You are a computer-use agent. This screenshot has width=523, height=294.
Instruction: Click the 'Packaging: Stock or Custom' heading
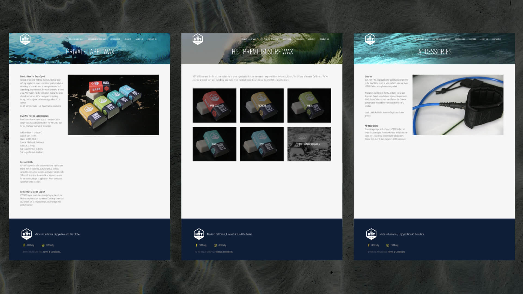(x=33, y=192)
